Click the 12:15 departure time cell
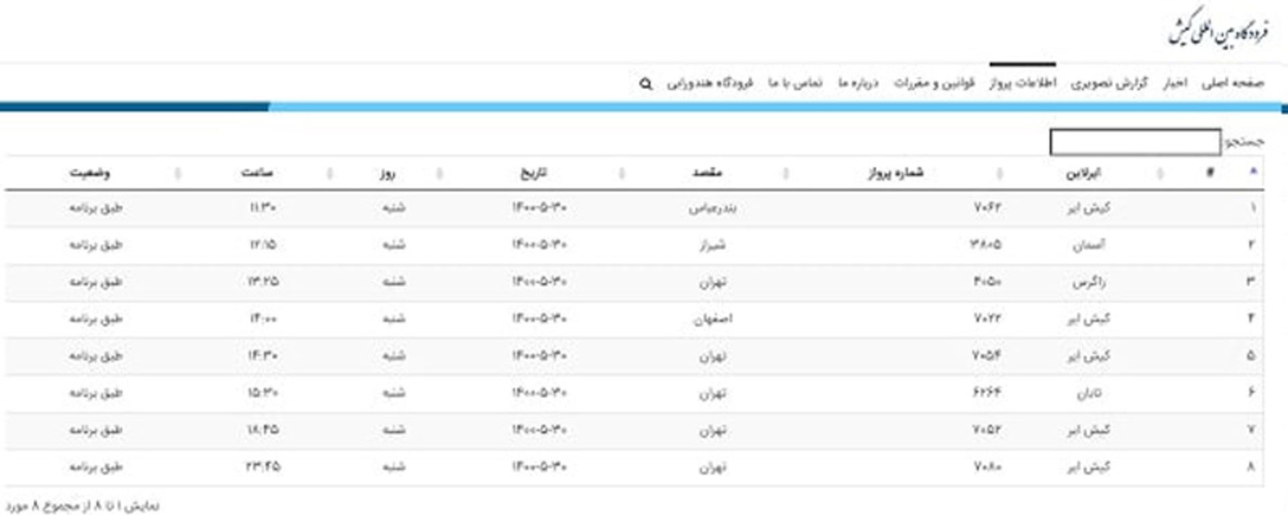 point(263,245)
